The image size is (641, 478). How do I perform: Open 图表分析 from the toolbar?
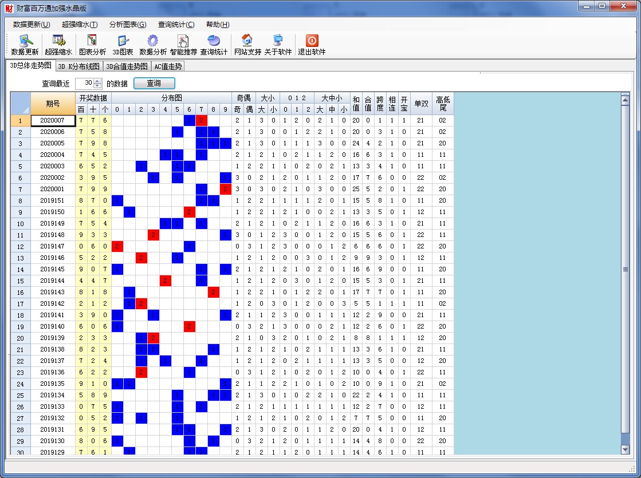(x=92, y=41)
